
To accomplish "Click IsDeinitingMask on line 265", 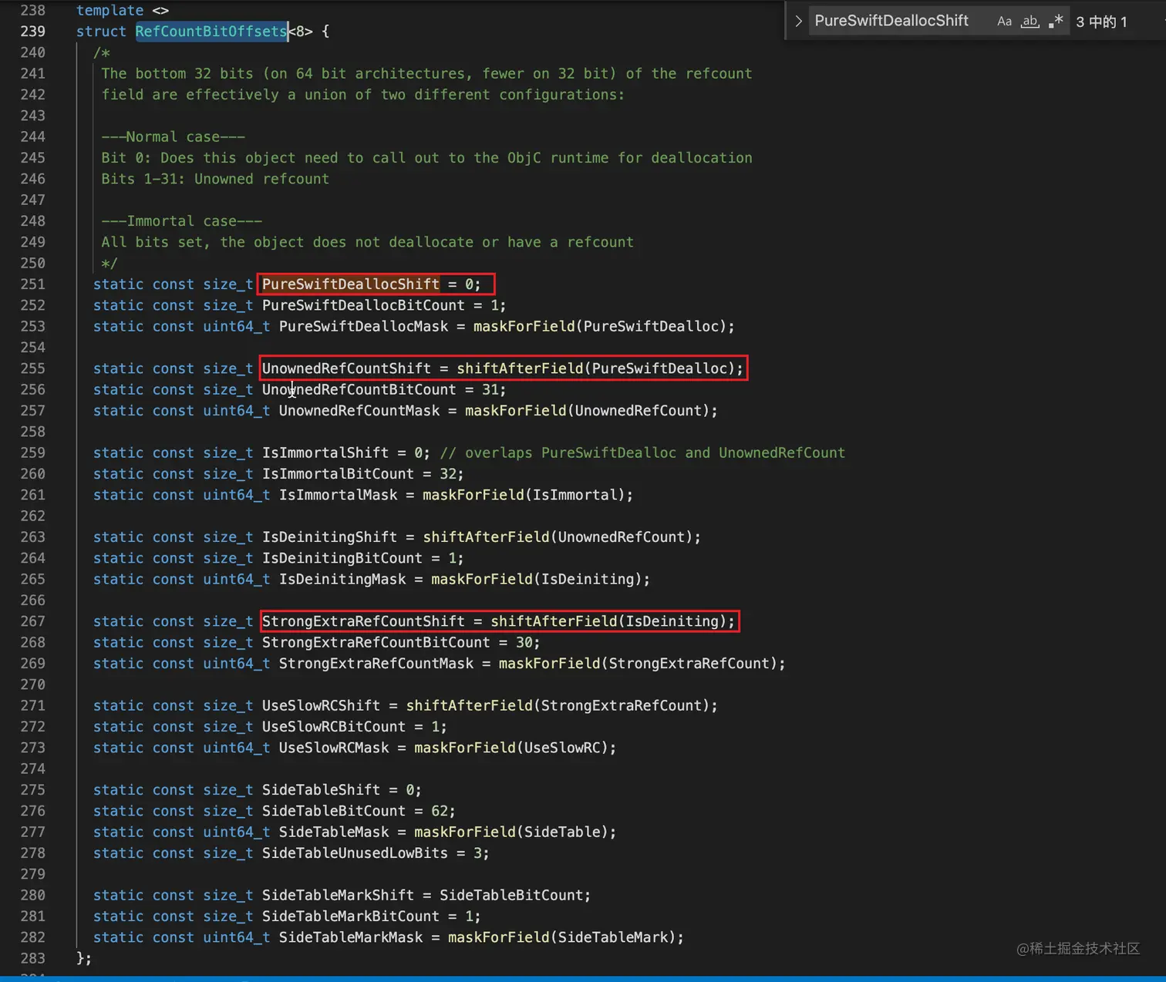I will 342,579.
